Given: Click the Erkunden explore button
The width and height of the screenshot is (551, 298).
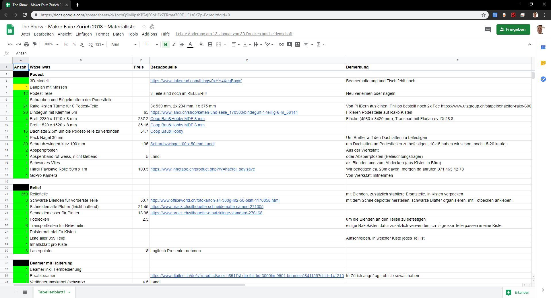Looking at the screenshot, I should 518,292.
